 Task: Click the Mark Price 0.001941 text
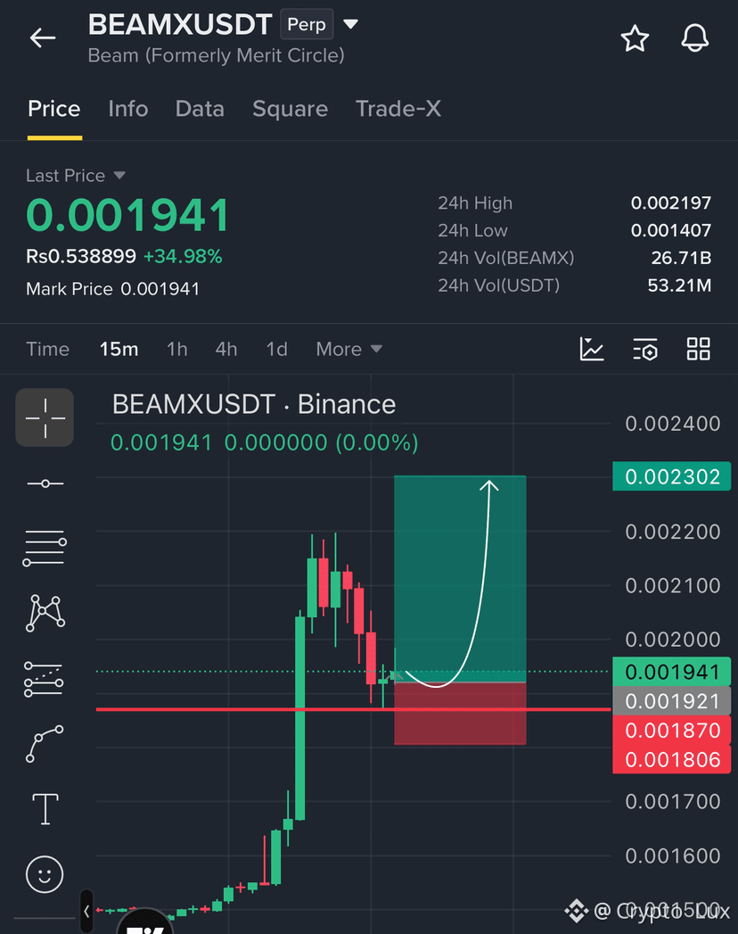click(x=112, y=289)
